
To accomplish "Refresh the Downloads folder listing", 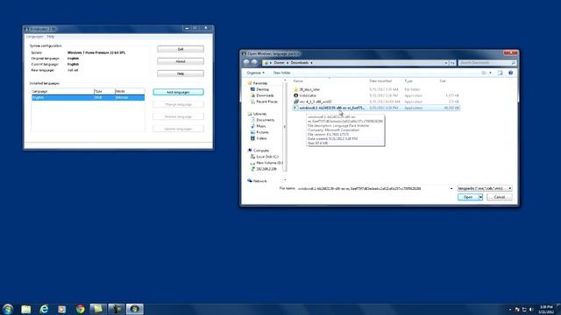I will pyautogui.click(x=452, y=63).
